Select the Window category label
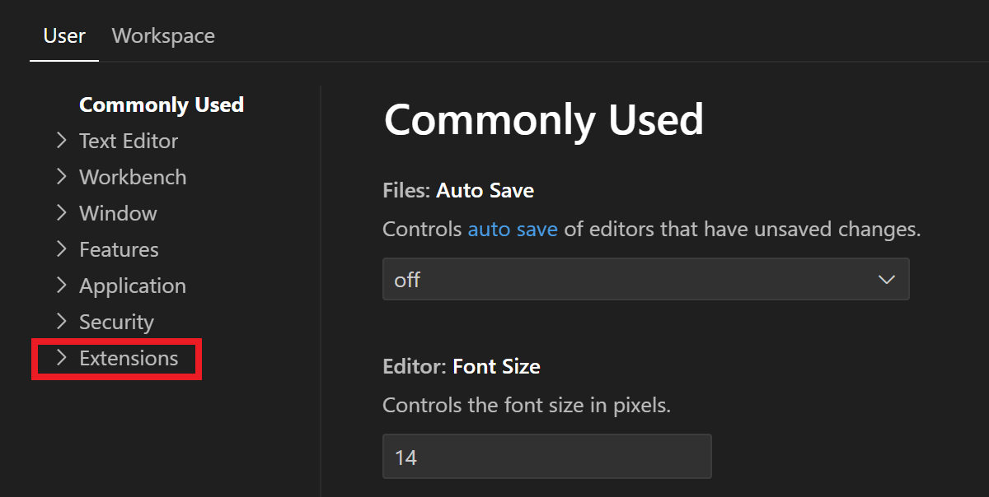989x497 pixels. point(118,214)
